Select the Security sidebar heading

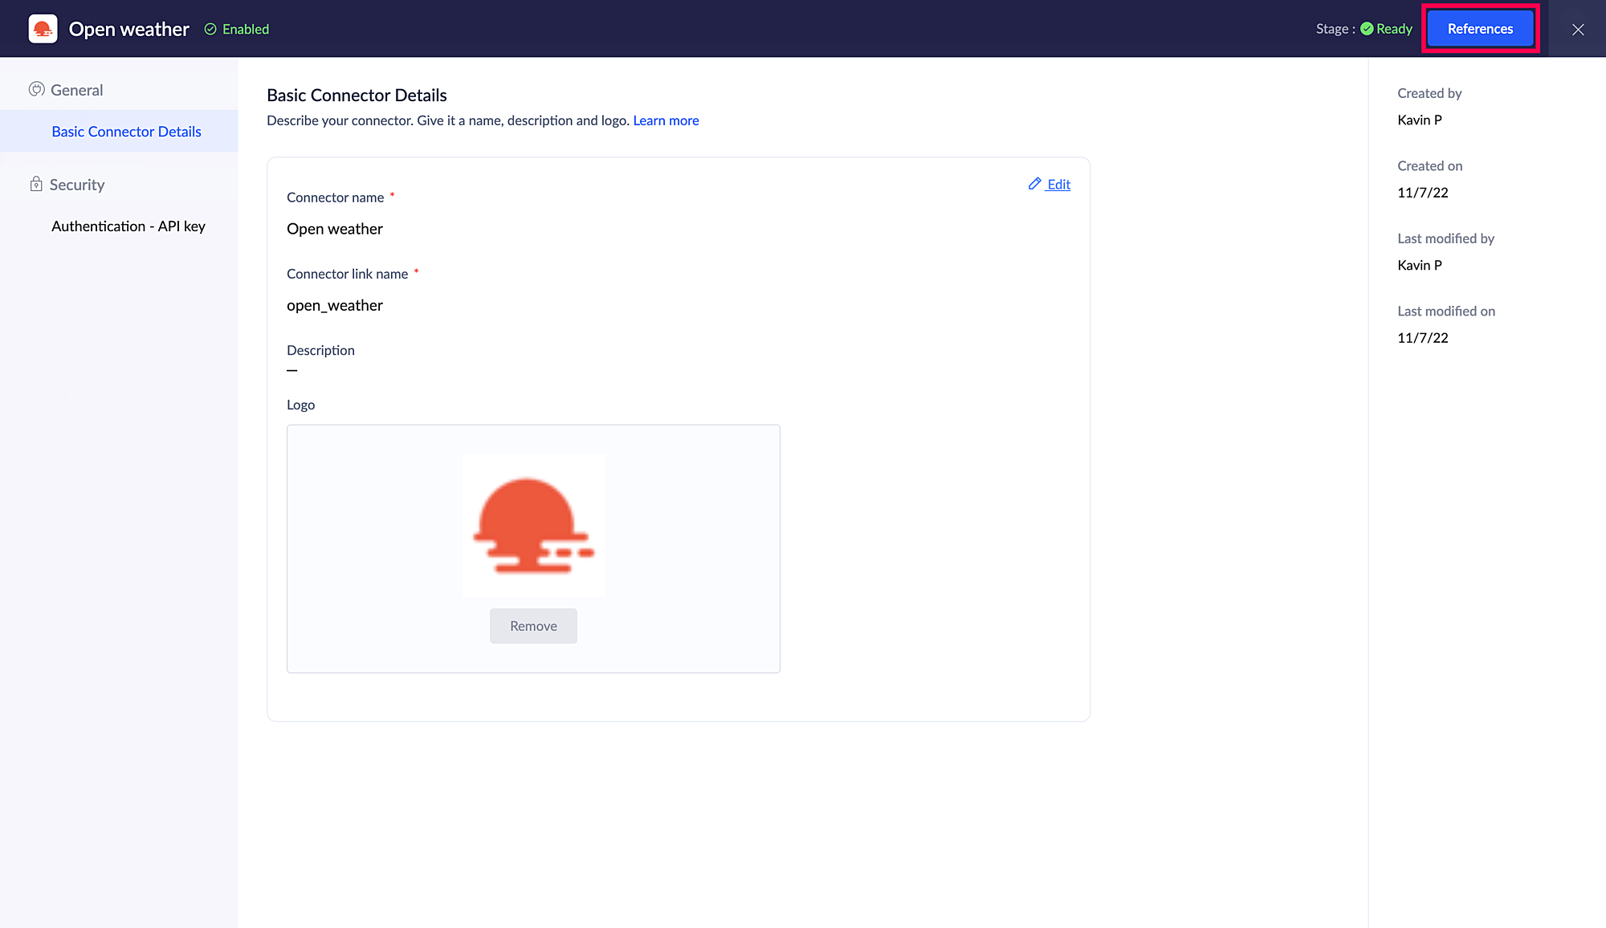click(x=77, y=185)
